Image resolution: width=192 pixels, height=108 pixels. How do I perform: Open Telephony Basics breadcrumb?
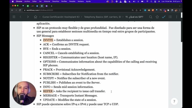point(102,17)
